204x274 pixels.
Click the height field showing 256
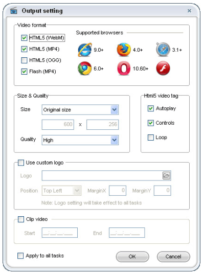[103, 125]
